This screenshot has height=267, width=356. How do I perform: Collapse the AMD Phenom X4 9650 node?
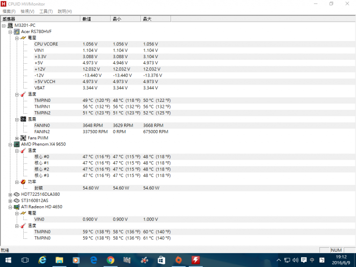pyautogui.click(x=10, y=144)
